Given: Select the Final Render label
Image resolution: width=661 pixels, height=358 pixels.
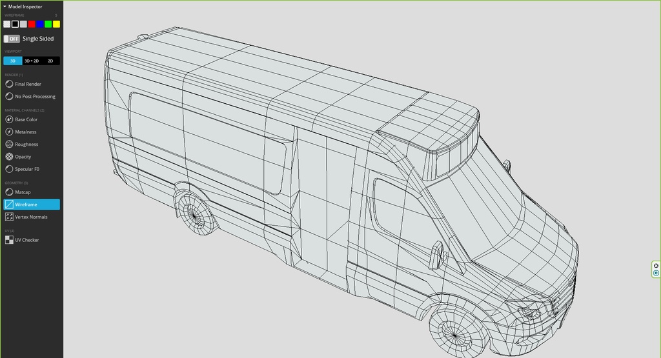Looking at the screenshot, I should click(28, 85).
